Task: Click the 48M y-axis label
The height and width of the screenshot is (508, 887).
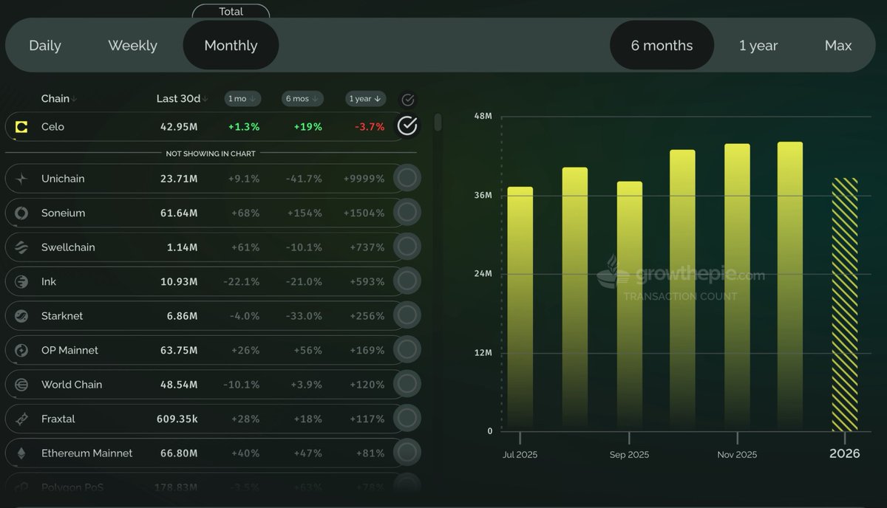Action: (x=483, y=117)
